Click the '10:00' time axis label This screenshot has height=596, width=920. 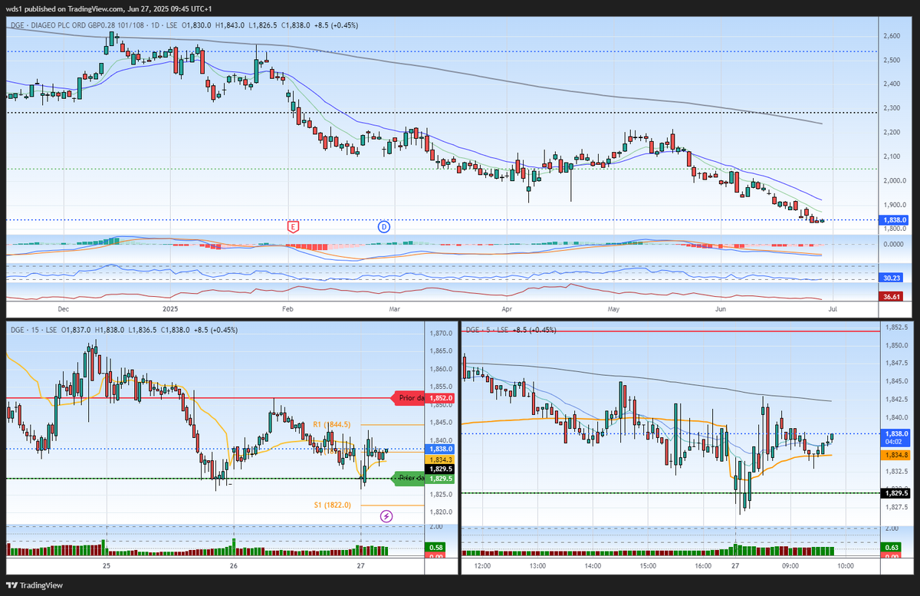[x=844, y=565]
